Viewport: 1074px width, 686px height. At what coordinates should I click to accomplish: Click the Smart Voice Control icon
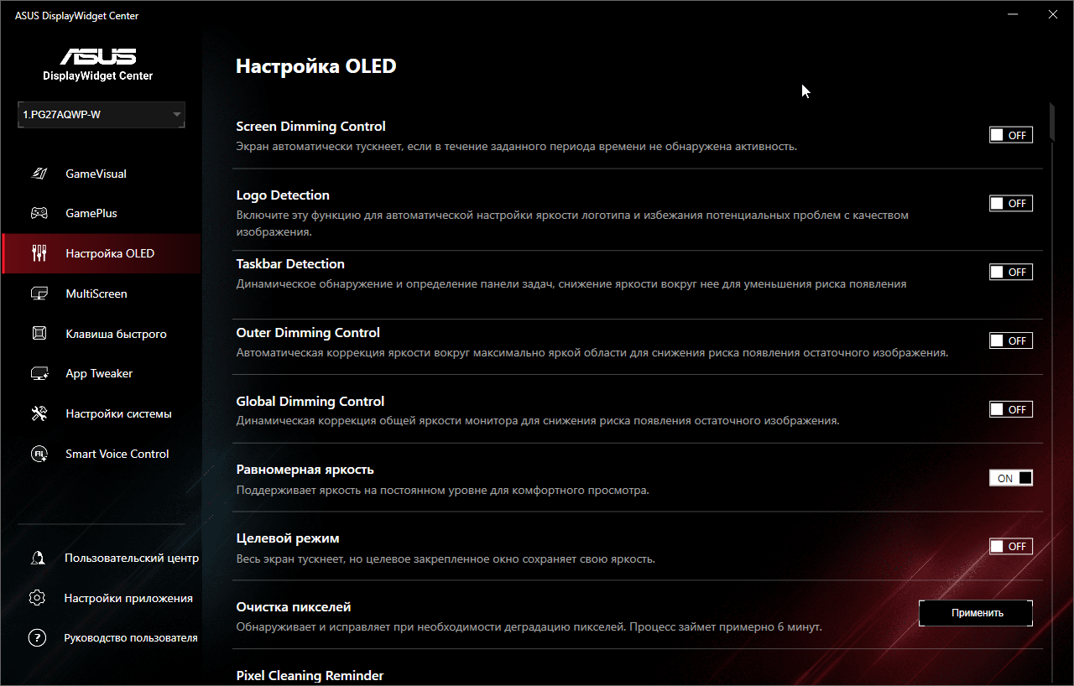[x=39, y=454]
